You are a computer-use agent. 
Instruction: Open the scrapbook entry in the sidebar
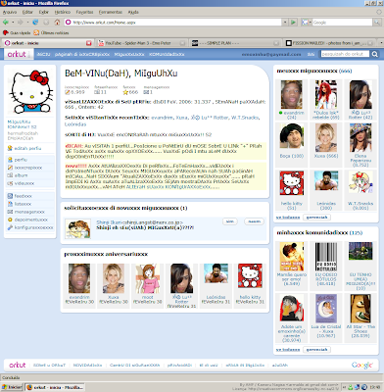24,168
